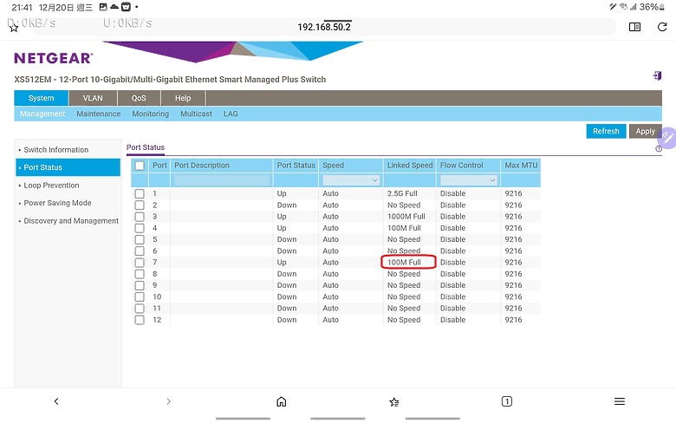
Task: Select port 5 checkbox
Action: [x=140, y=239]
